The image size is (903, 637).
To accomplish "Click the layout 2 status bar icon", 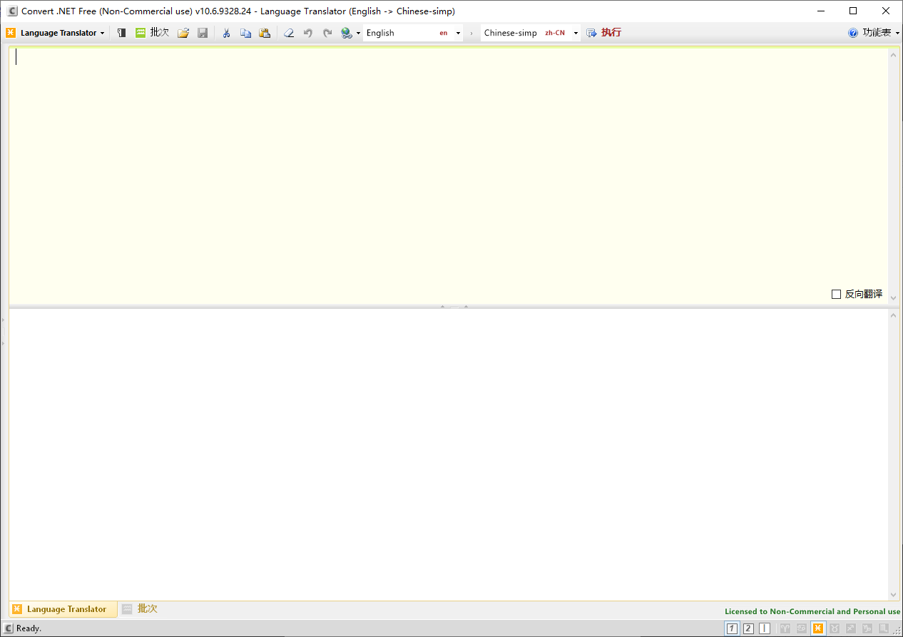I will pos(748,628).
